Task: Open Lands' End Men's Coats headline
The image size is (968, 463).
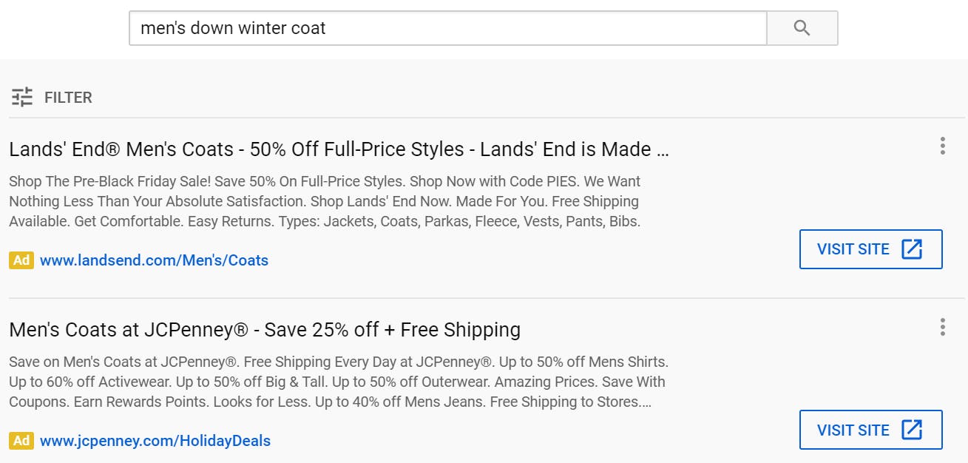Action: pyautogui.click(x=339, y=149)
